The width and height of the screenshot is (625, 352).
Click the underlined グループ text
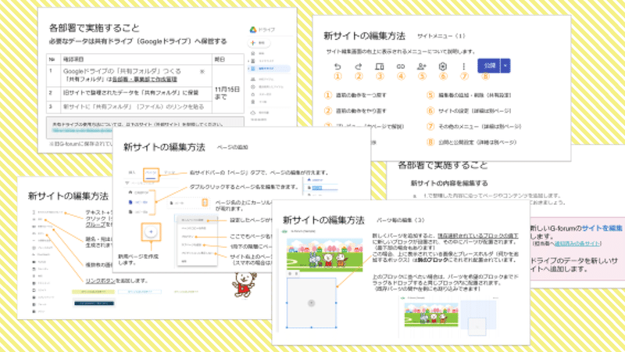(95, 224)
